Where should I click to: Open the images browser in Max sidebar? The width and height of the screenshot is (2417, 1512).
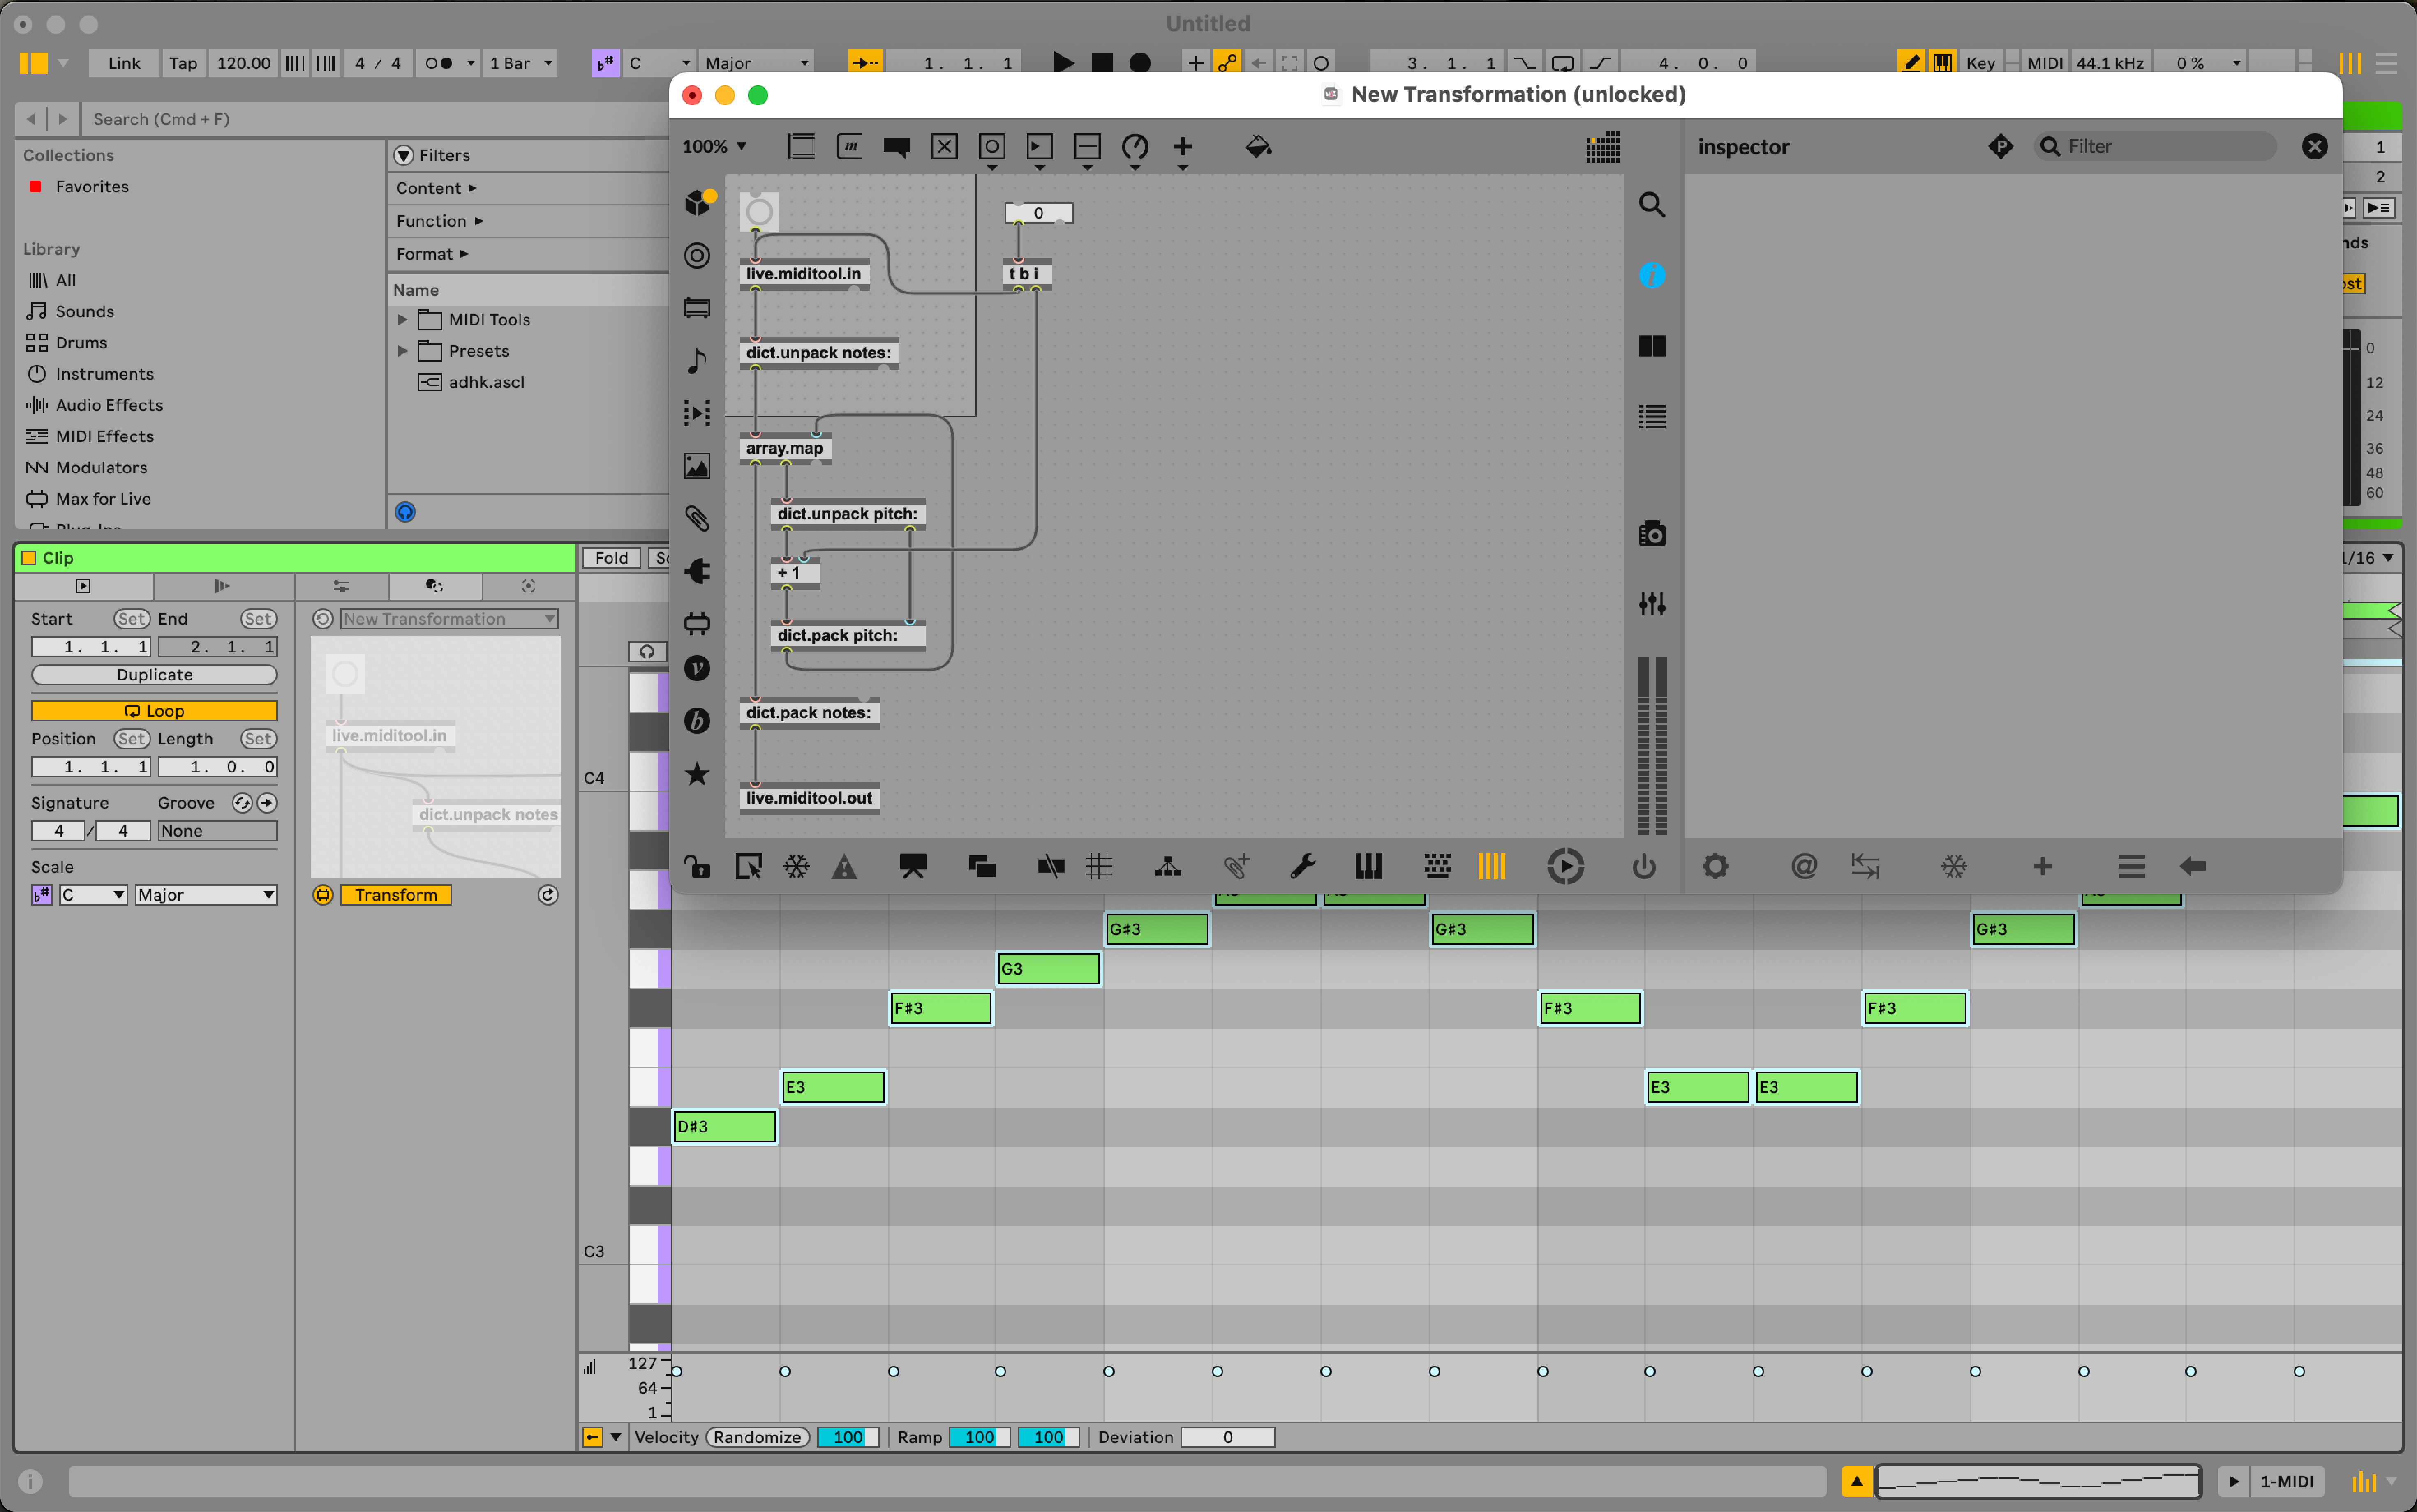click(697, 466)
